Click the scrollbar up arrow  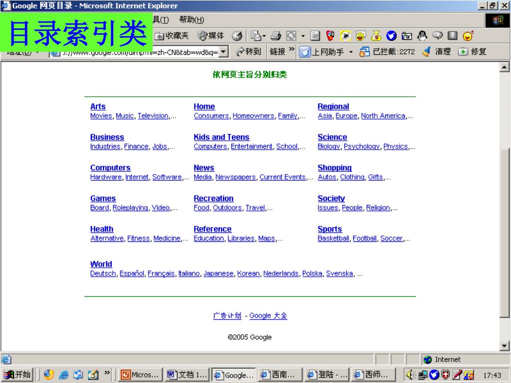coord(504,67)
